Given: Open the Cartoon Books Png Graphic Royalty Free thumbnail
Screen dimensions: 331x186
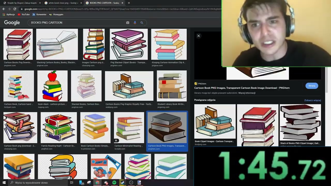Looking at the screenshot, I should (129, 86).
